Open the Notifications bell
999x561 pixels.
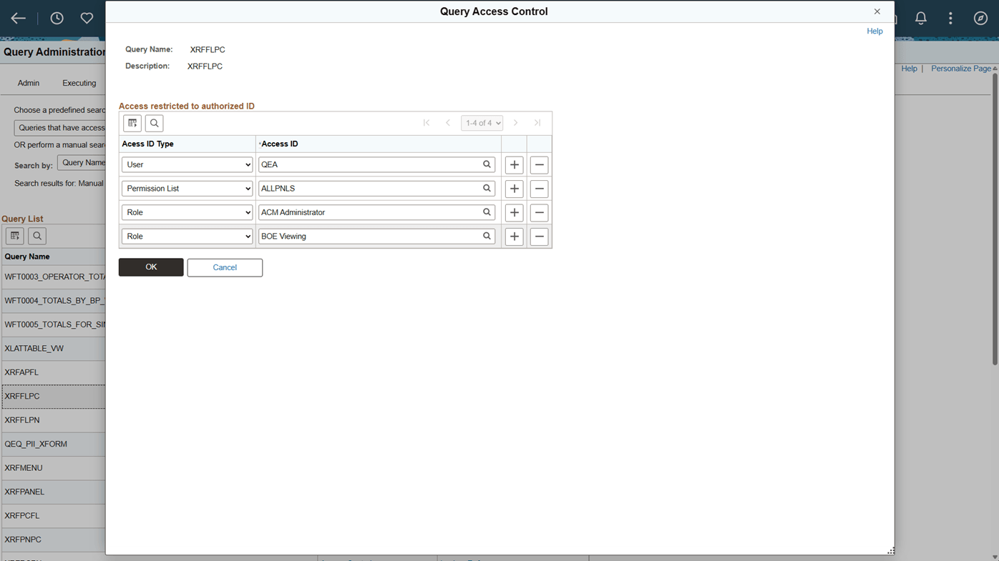click(x=921, y=19)
